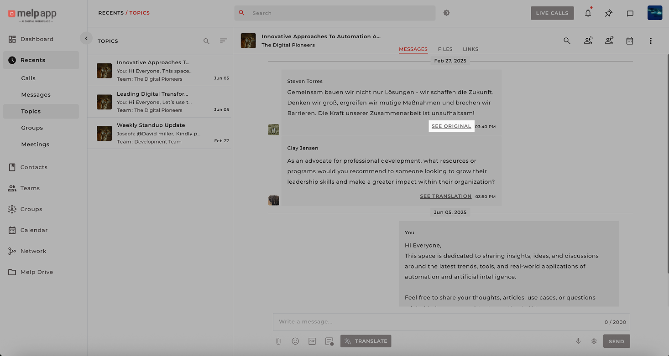Open the topics sort filter menu
The width and height of the screenshot is (669, 356).
pos(223,41)
